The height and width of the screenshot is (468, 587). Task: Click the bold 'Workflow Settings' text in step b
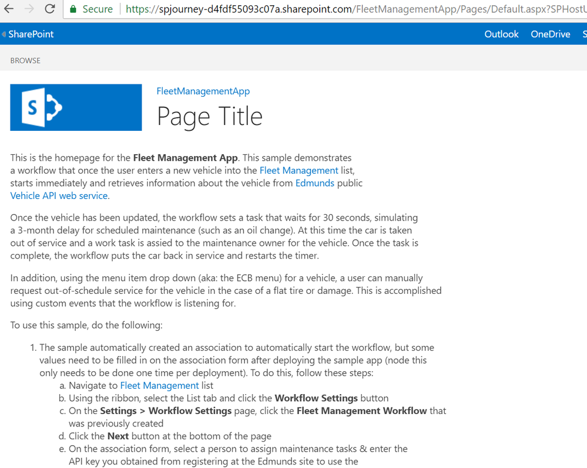click(x=316, y=399)
